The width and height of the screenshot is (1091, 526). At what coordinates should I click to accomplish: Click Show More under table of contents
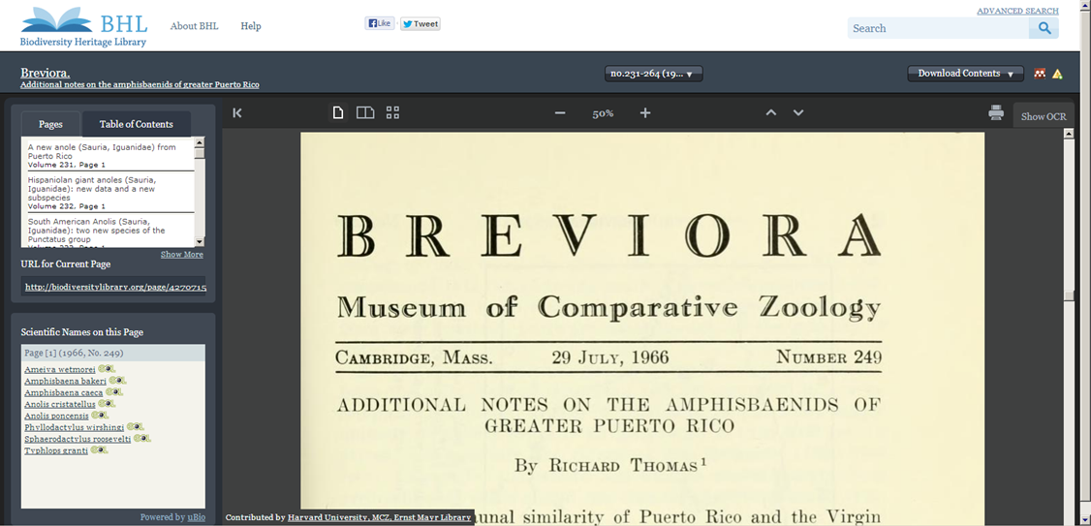pyautogui.click(x=181, y=254)
